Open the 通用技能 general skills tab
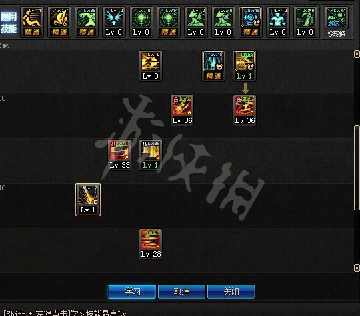Viewport: 360px width, 316px height. pos(9,23)
